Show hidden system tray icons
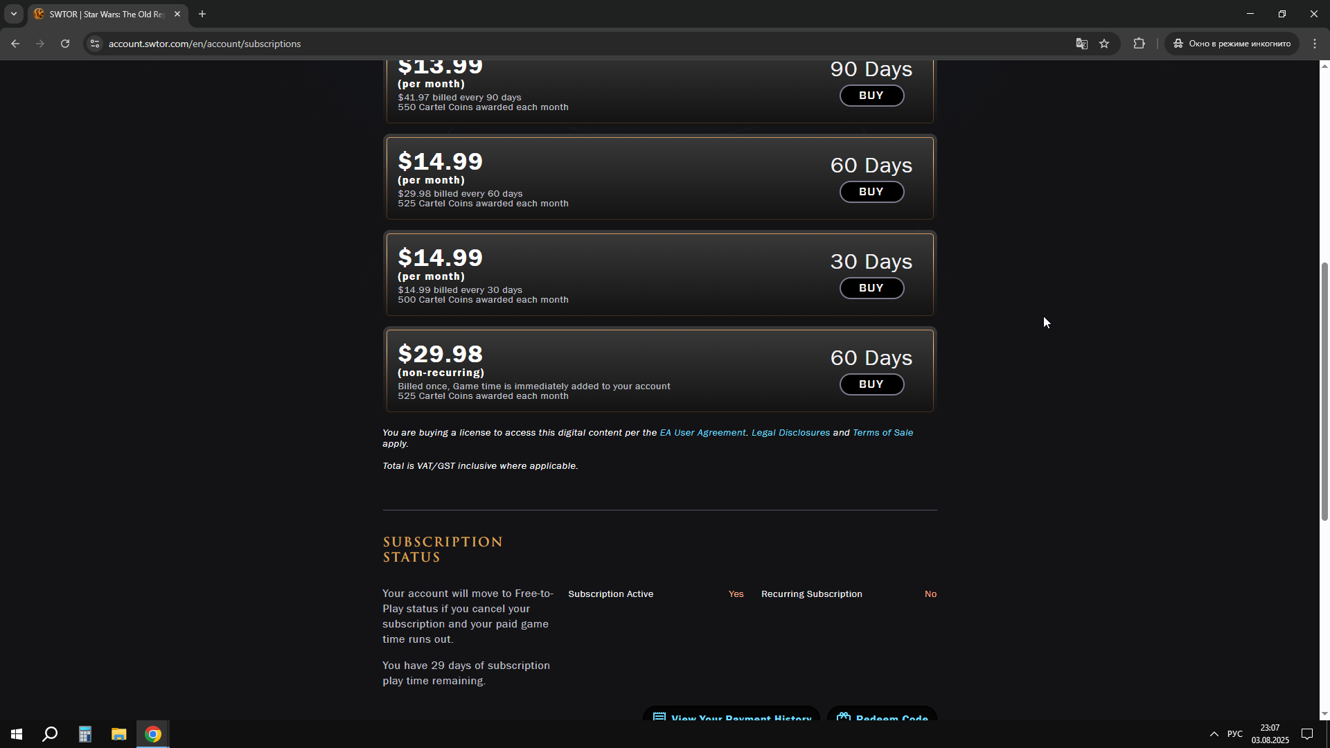This screenshot has height=748, width=1330. 1214,734
